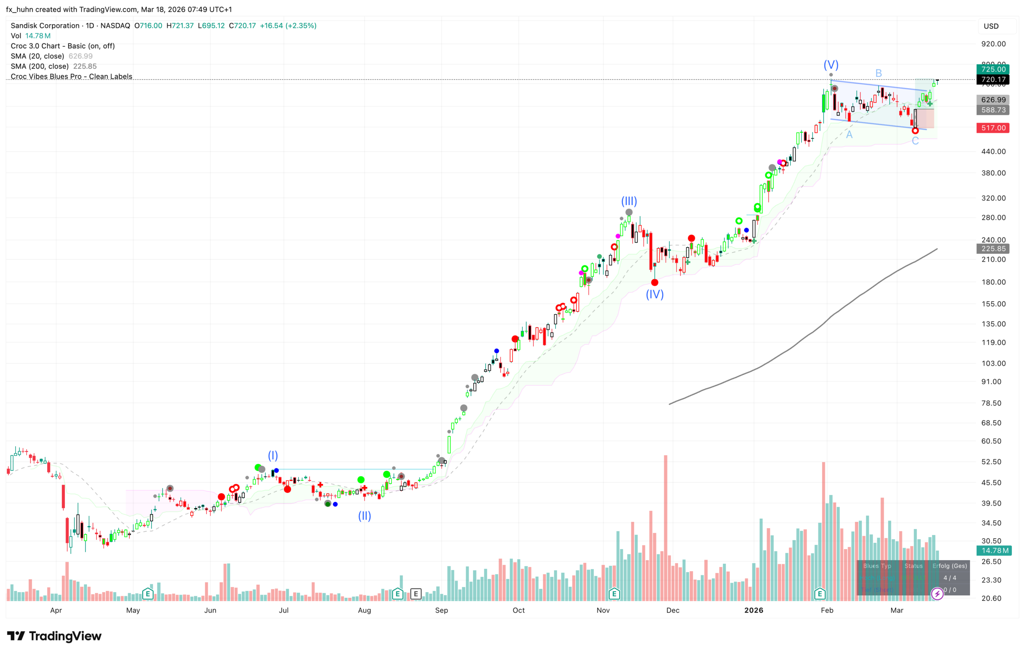Click the Vol 14.78 M volume legend
The image size is (1025, 654).
[x=31, y=36]
